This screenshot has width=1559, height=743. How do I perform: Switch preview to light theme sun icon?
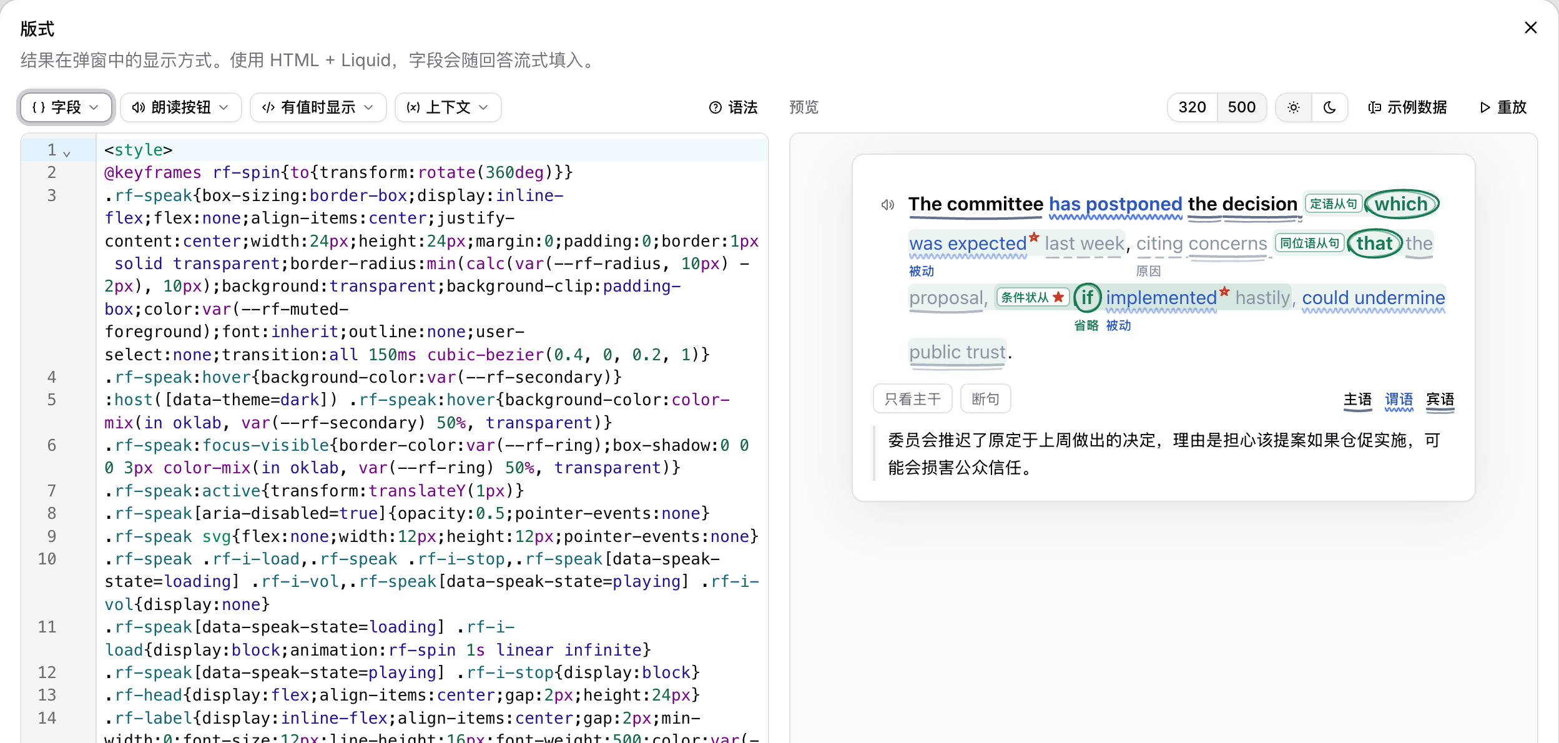1294,107
